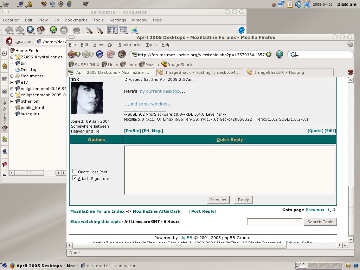The width and height of the screenshot is (360, 270).
Task: Expand enlightenment-0.16.99 tree node
Action: (12, 89)
